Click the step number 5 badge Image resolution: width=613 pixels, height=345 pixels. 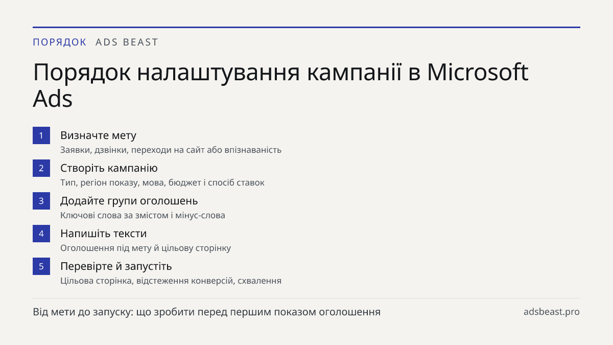click(x=41, y=266)
